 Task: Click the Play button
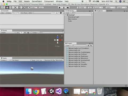(60, 8)
